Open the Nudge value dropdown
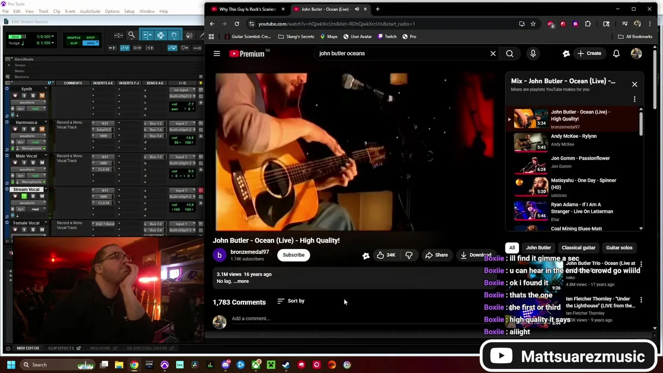The image size is (663, 373). pyautogui.click(x=53, y=42)
